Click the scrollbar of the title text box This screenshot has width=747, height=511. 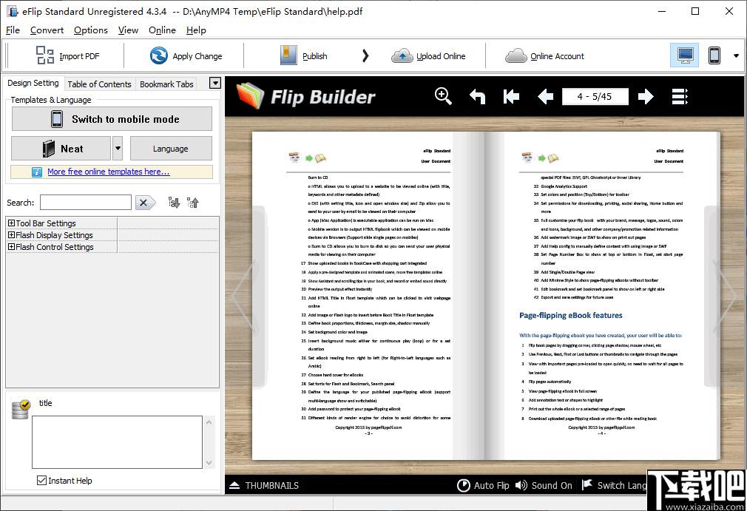209,442
